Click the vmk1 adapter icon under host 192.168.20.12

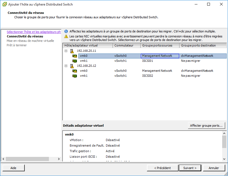(x=74, y=76)
